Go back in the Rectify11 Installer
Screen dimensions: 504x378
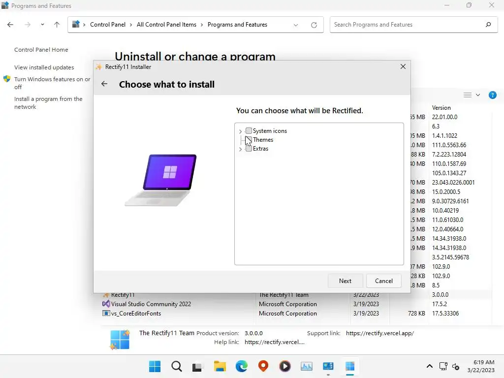point(104,84)
